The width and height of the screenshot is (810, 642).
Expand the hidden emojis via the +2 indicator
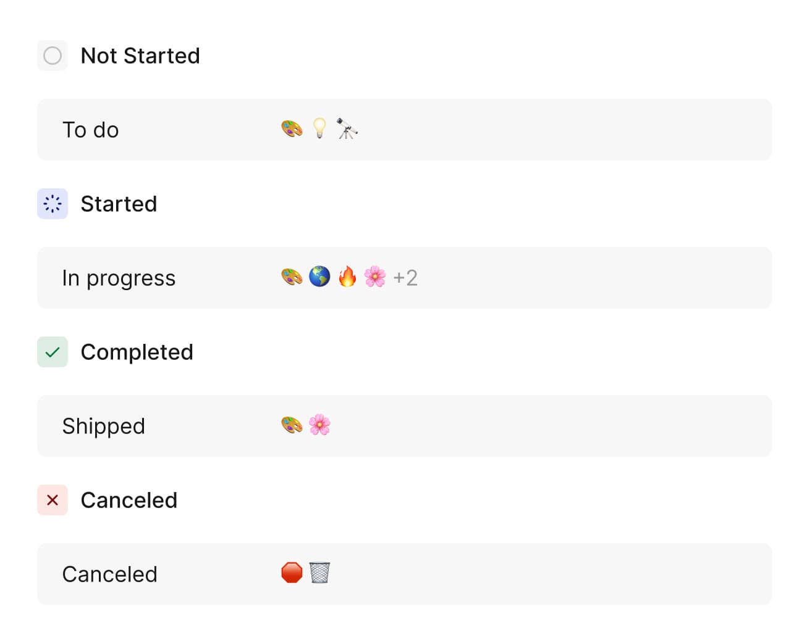click(x=405, y=278)
